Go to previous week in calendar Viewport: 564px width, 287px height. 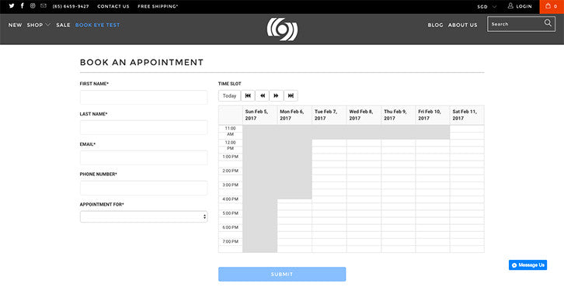263,96
